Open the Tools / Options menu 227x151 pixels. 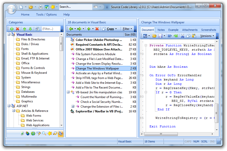[x=46, y=14]
